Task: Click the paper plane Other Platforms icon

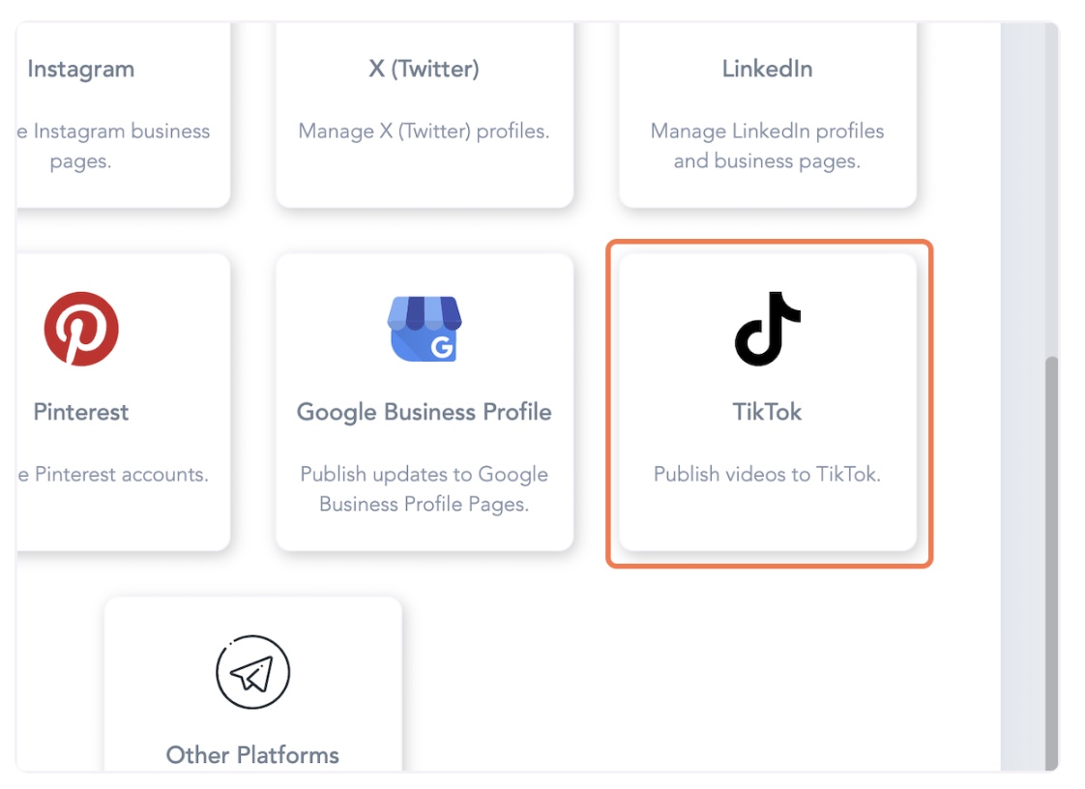Action: tap(252, 672)
